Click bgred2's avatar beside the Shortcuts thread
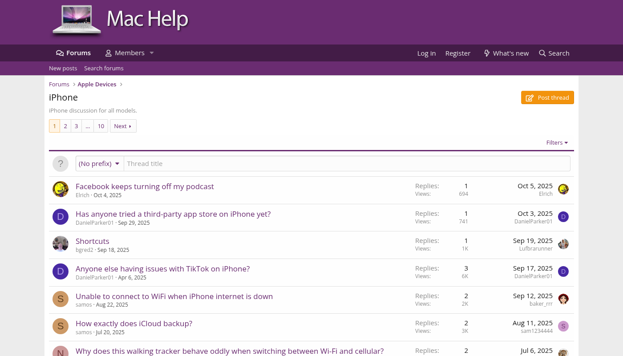The height and width of the screenshot is (356, 623). coord(61,244)
